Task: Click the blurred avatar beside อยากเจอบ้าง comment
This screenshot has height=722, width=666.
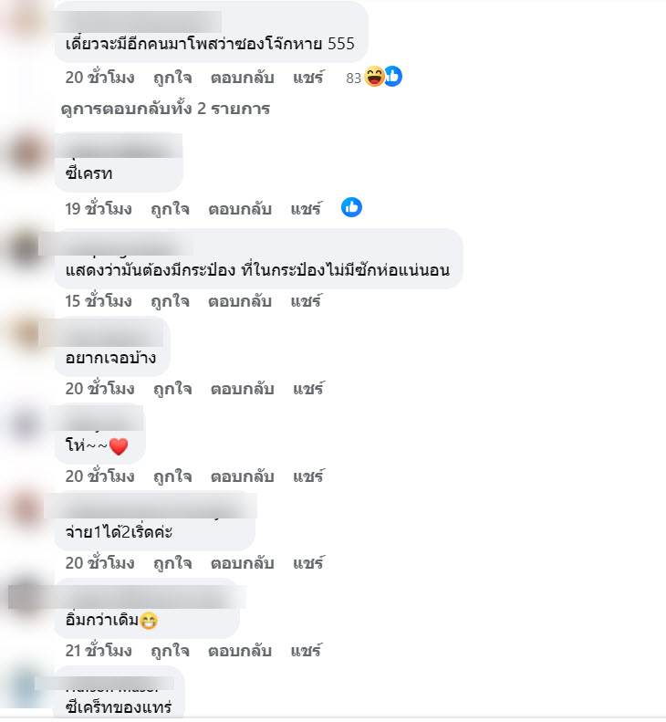Action: click(x=26, y=334)
